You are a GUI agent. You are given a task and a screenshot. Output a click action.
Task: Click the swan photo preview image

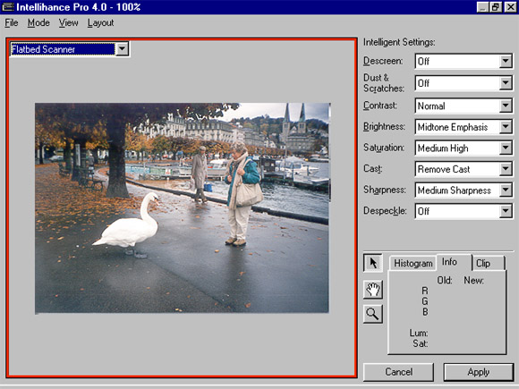click(x=182, y=208)
